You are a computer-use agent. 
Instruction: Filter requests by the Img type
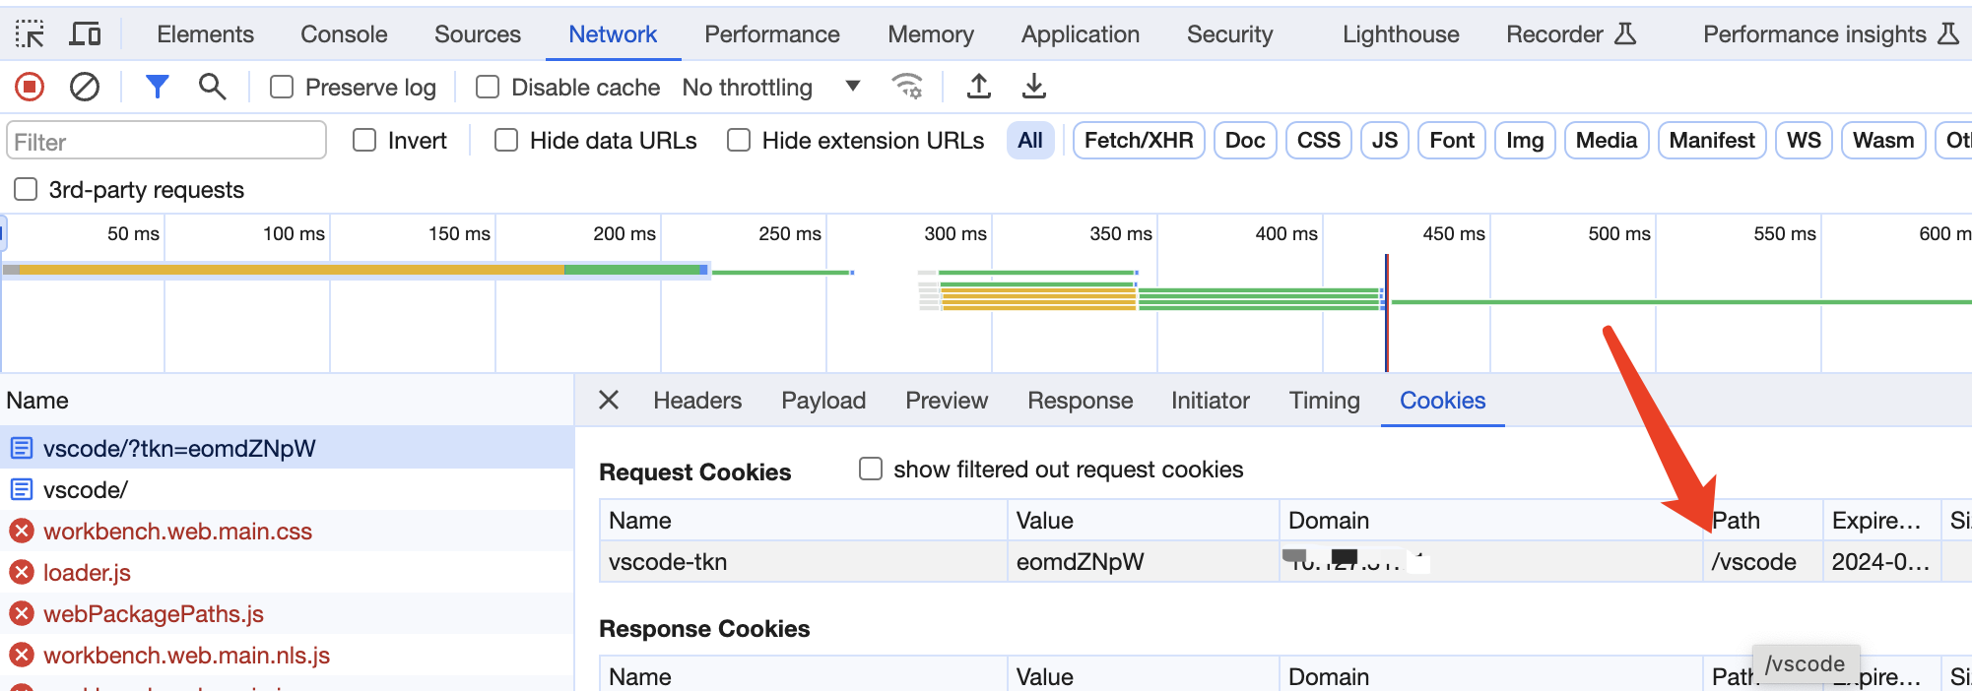tap(1524, 141)
